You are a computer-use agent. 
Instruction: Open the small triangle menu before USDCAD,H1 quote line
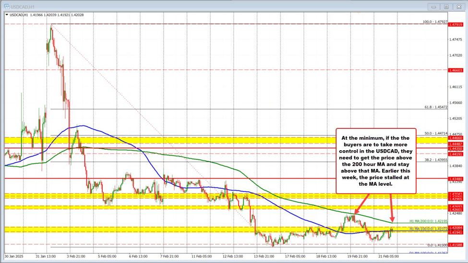point(7,14)
